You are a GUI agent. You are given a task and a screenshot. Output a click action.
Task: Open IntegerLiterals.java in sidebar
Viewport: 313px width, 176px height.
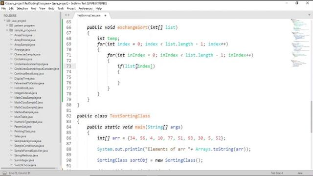25,93
